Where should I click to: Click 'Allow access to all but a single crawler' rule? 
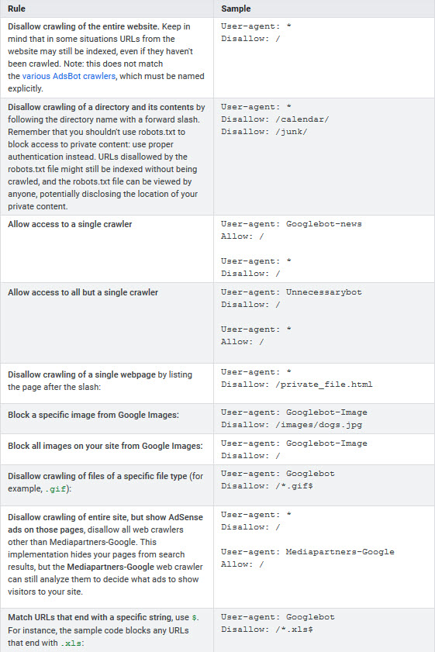pyautogui.click(x=83, y=292)
